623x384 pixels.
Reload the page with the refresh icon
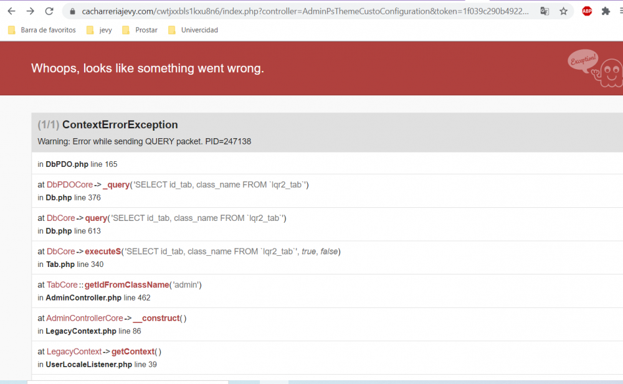coord(49,11)
